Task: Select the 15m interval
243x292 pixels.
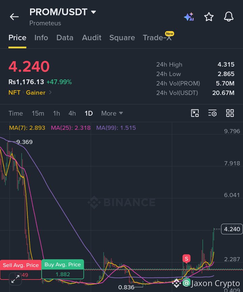Action: click(38, 113)
